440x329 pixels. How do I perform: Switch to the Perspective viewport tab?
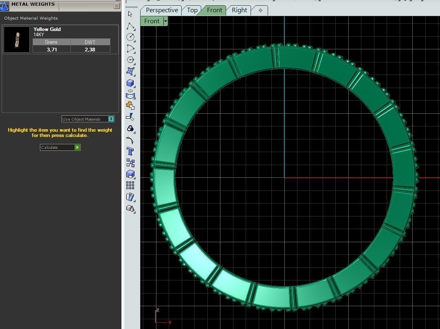pos(162,10)
